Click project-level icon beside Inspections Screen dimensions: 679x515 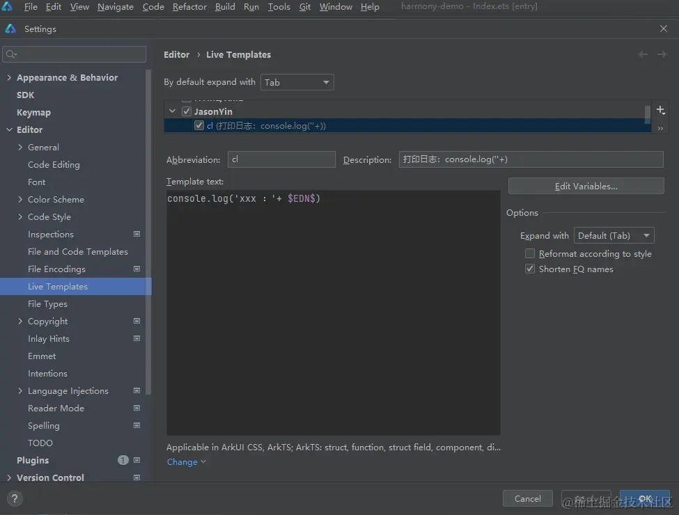coord(136,234)
